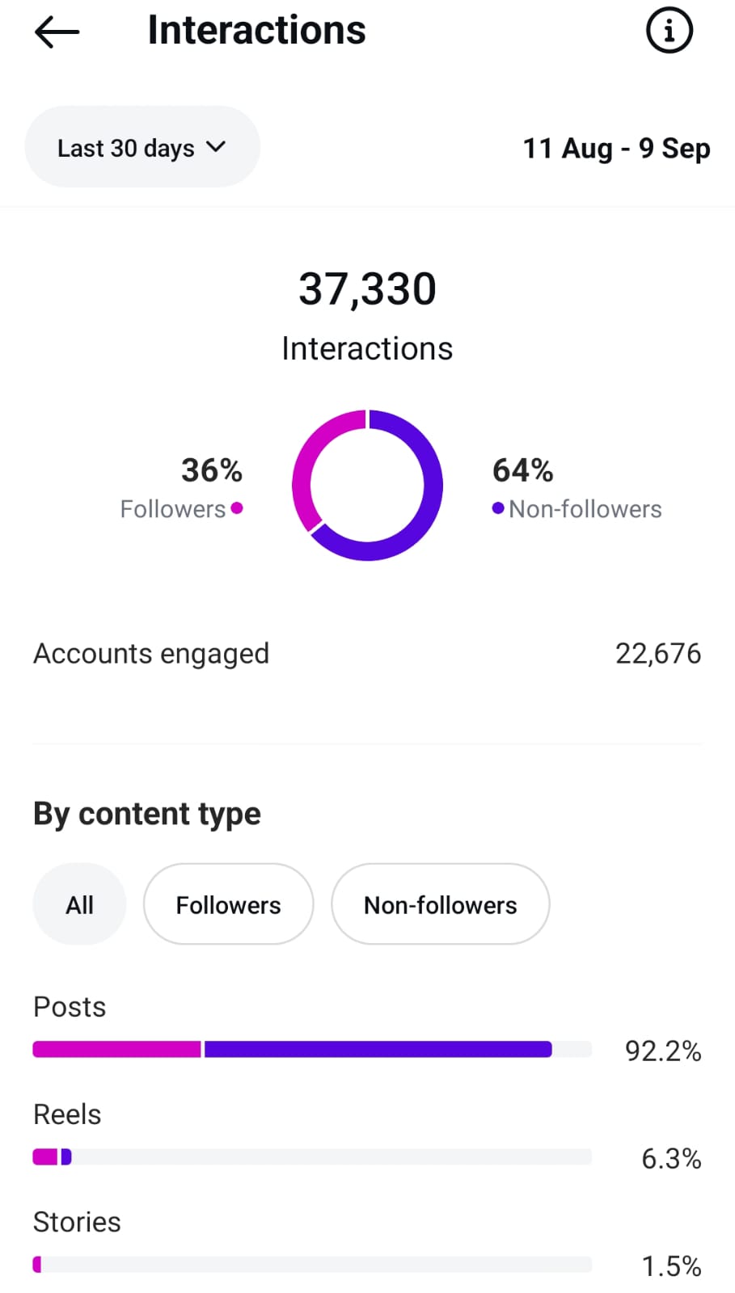Switch to the Followers filter chip
The width and height of the screenshot is (735, 1293).
coord(228,904)
